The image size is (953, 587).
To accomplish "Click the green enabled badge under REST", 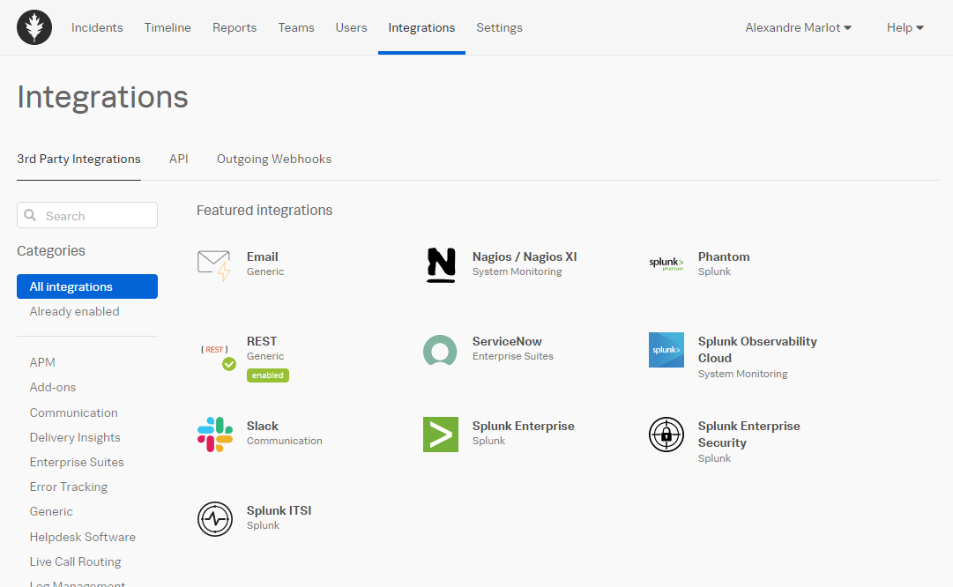I will point(267,375).
